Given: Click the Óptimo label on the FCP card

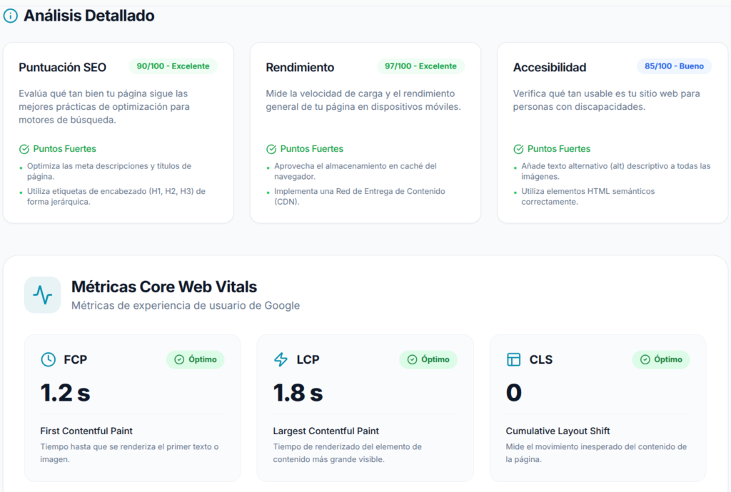Looking at the screenshot, I should coord(202,359).
